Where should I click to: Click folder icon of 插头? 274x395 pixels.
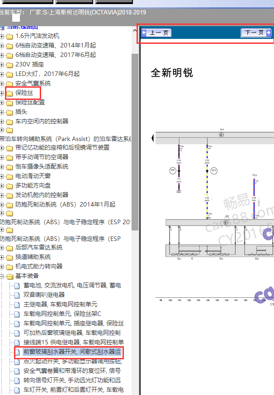tap(9, 113)
